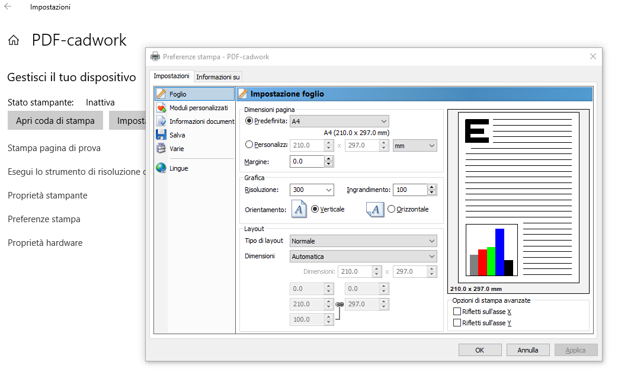
Task: Open the Dimensioni Automatica dropdown
Action: [x=363, y=256]
